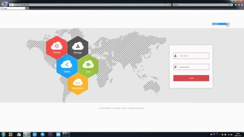Viewport: 244px width, 137px height.
Task: Click the search magnifier in search box
Action: [229, 5]
